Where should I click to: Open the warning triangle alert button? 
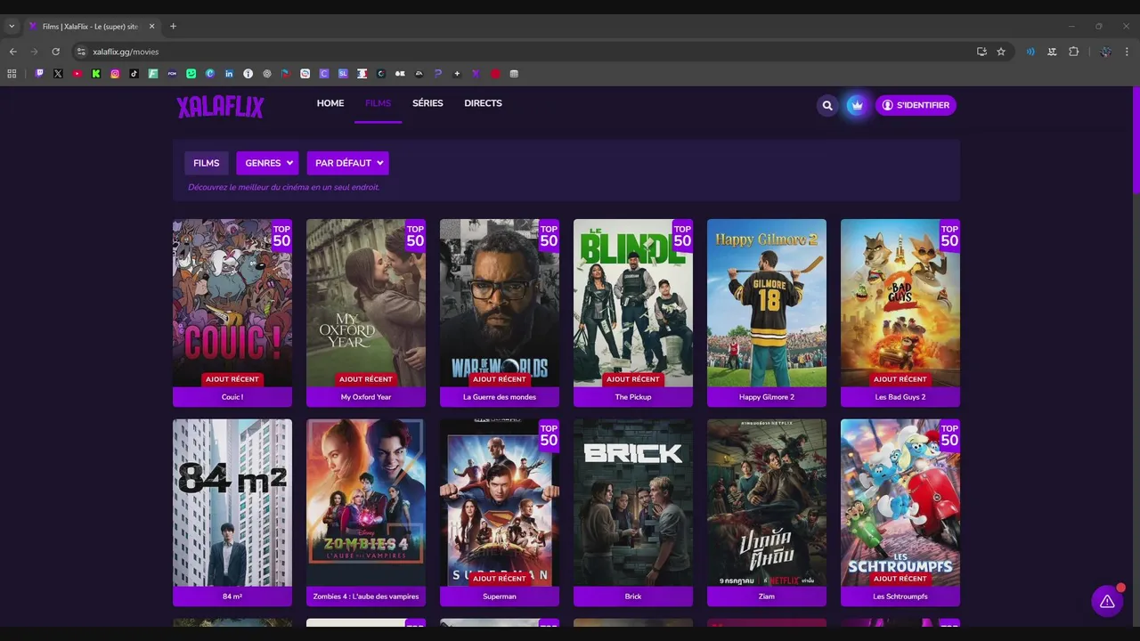point(1107,601)
